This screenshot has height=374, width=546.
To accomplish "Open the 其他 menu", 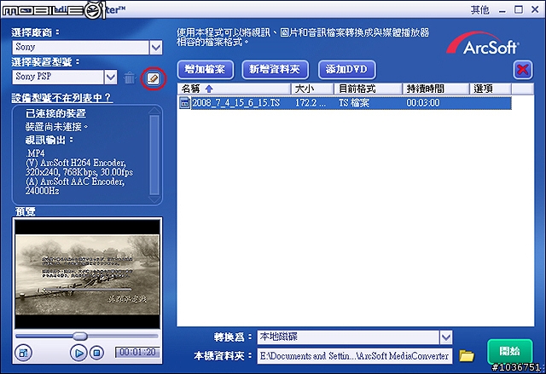I will (x=479, y=9).
